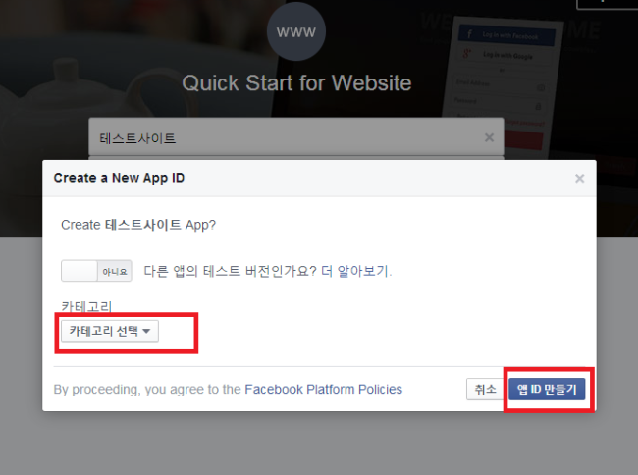
Task: Click the Quick Start for Website heading
Action: [296, 83]
